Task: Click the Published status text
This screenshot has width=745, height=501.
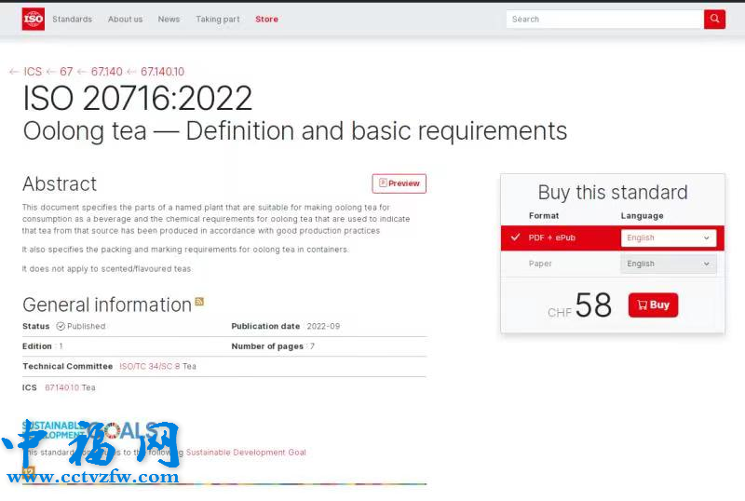Action: click(86, 326)
